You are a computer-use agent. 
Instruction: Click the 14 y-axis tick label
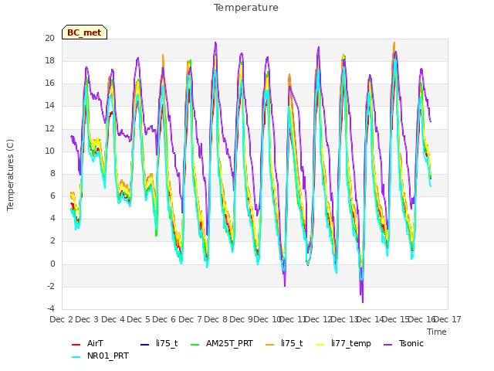[49, 106]
